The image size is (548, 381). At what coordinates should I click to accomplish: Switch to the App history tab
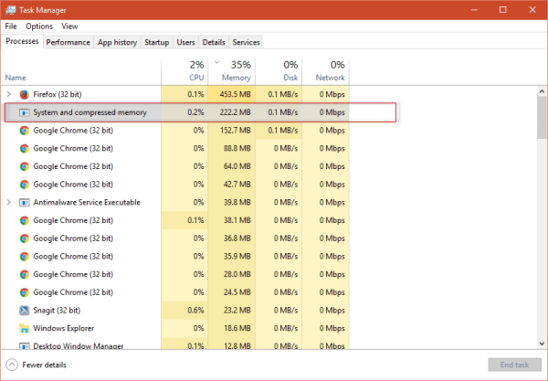pyautogui.click(x=117, y=42)
